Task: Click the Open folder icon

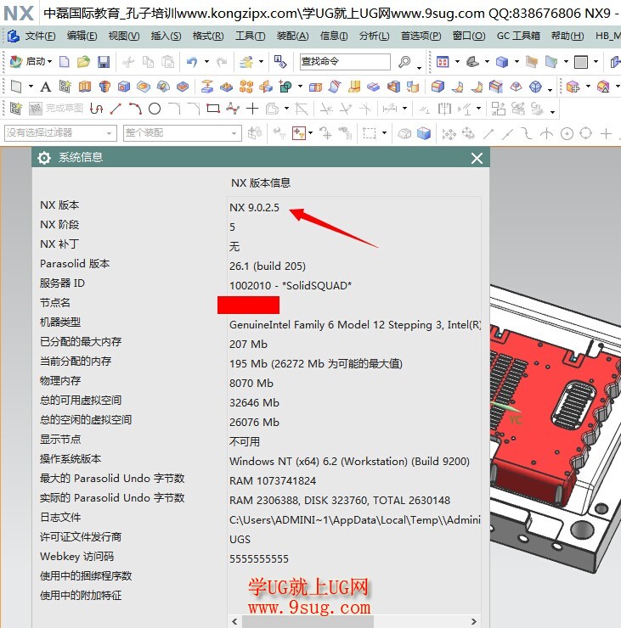Action: click(x=83, y=62)
